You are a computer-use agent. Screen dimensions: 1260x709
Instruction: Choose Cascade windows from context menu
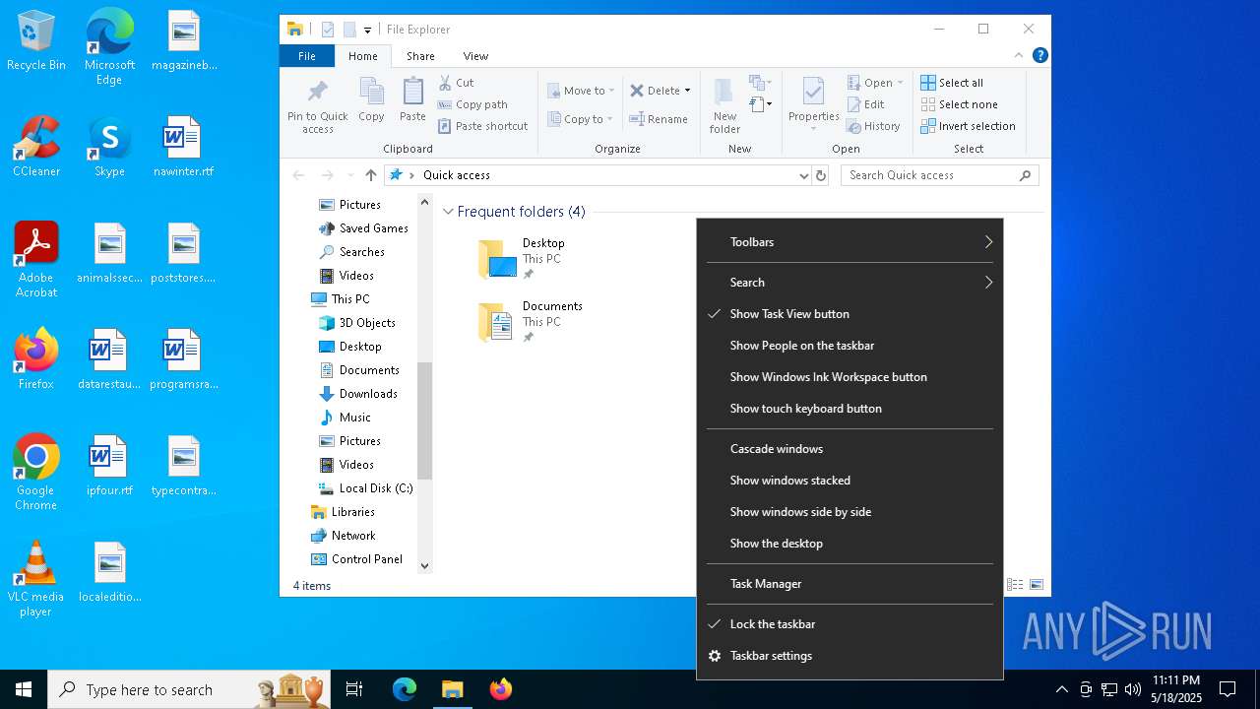850,449
